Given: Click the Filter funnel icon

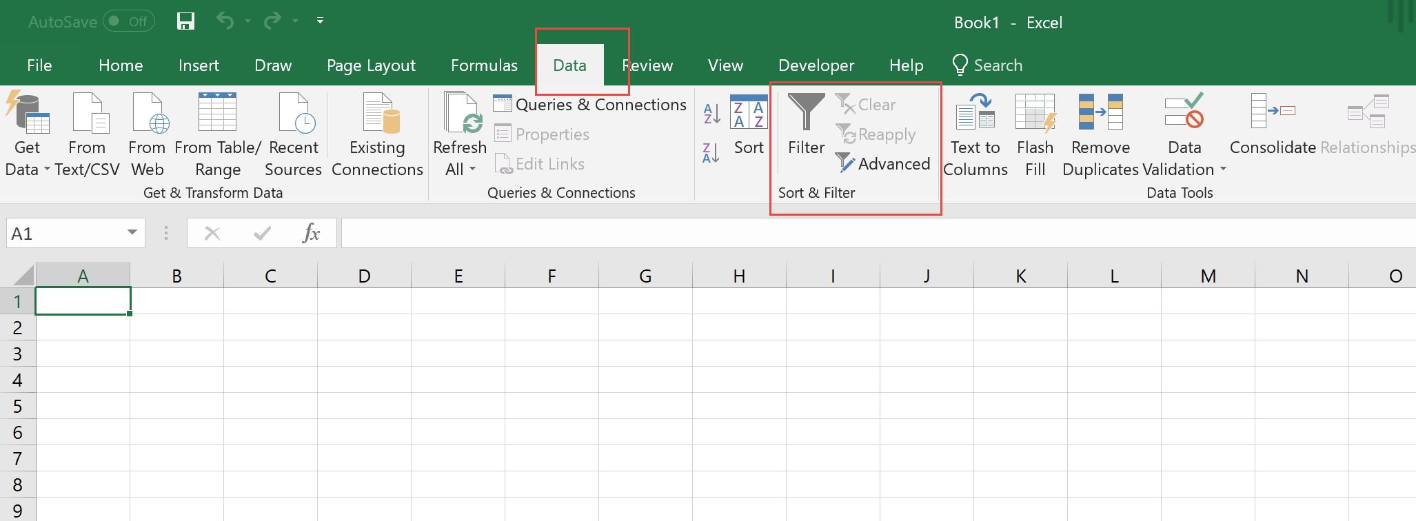Looking at the screenshot, I should tap(806, 114).
